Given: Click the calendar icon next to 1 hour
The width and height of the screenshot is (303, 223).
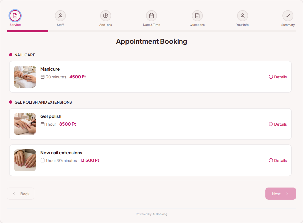Looking at the screenshot, I should tap(43, 124).
